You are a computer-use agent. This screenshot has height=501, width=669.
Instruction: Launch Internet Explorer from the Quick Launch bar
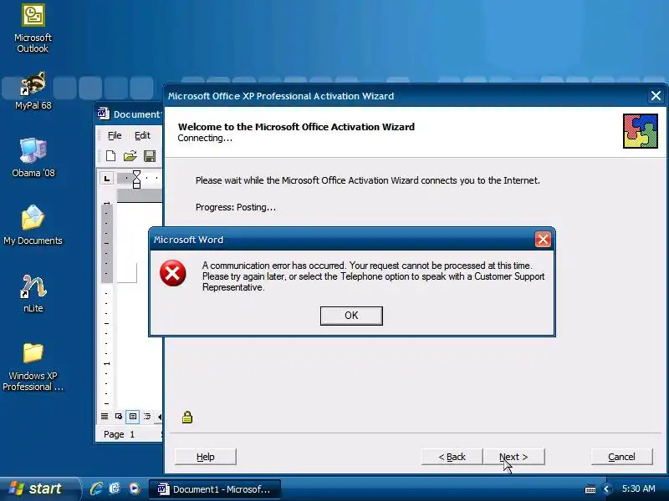[x=96, y=488]
